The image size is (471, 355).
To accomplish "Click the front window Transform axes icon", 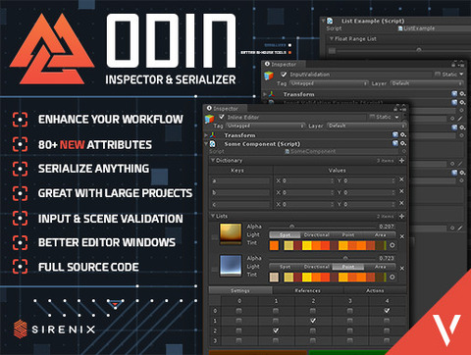I will pyautogui.click(x=213, y=135).
